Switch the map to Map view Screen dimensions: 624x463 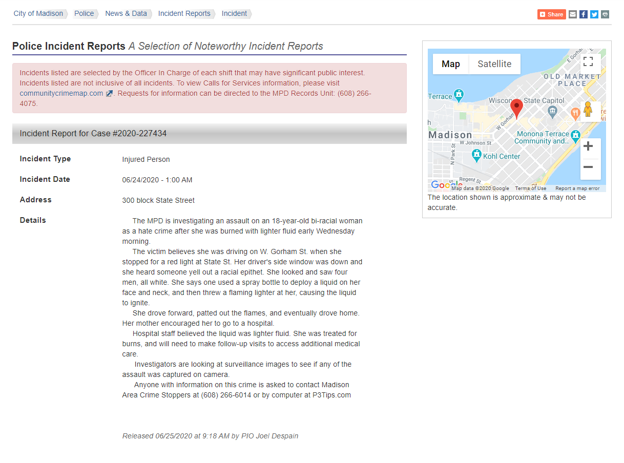pos(451,64)
